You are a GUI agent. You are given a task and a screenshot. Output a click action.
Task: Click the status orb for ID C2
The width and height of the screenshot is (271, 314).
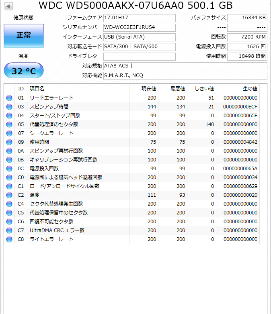click(x=9, y=195)
